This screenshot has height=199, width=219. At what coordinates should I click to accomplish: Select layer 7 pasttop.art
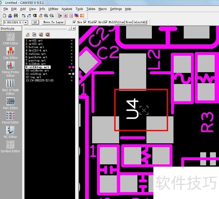36,60
